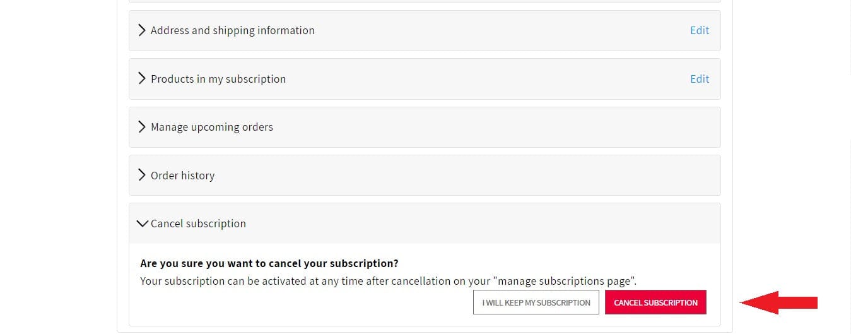Edit address and shipping information

pos(699,30)
